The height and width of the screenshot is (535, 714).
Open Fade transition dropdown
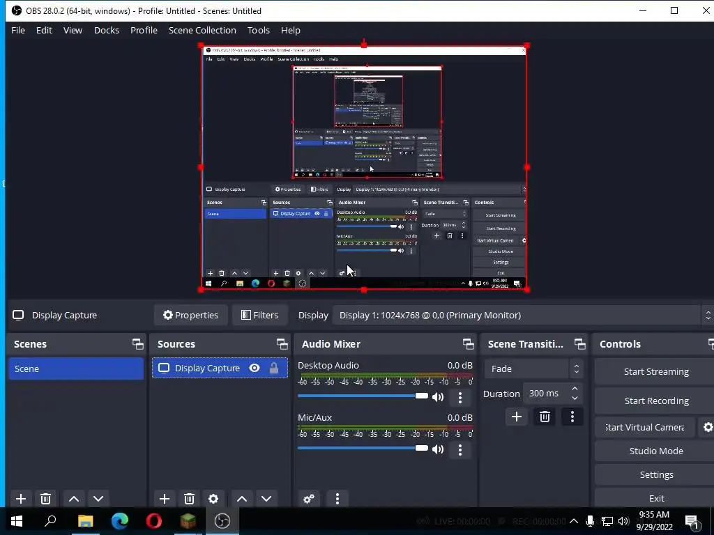(x=533, y=369)
